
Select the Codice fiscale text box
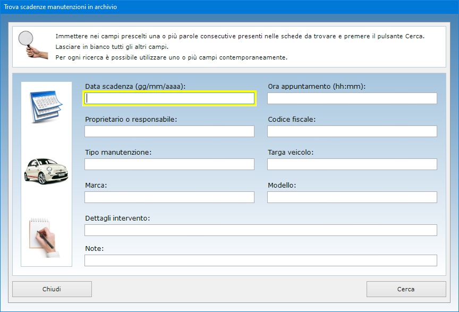pyautogui.click(x=352, y=131)
